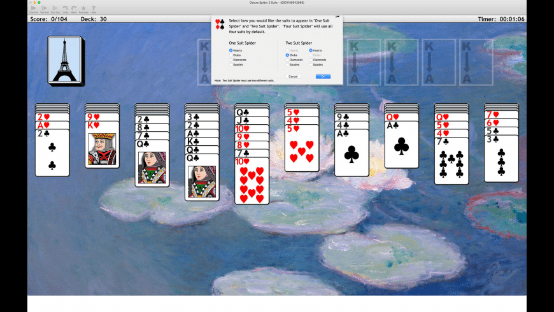Screen dimensions: 554x312
Task: Open Help via the question mark icon
Action: coord(94,9)
